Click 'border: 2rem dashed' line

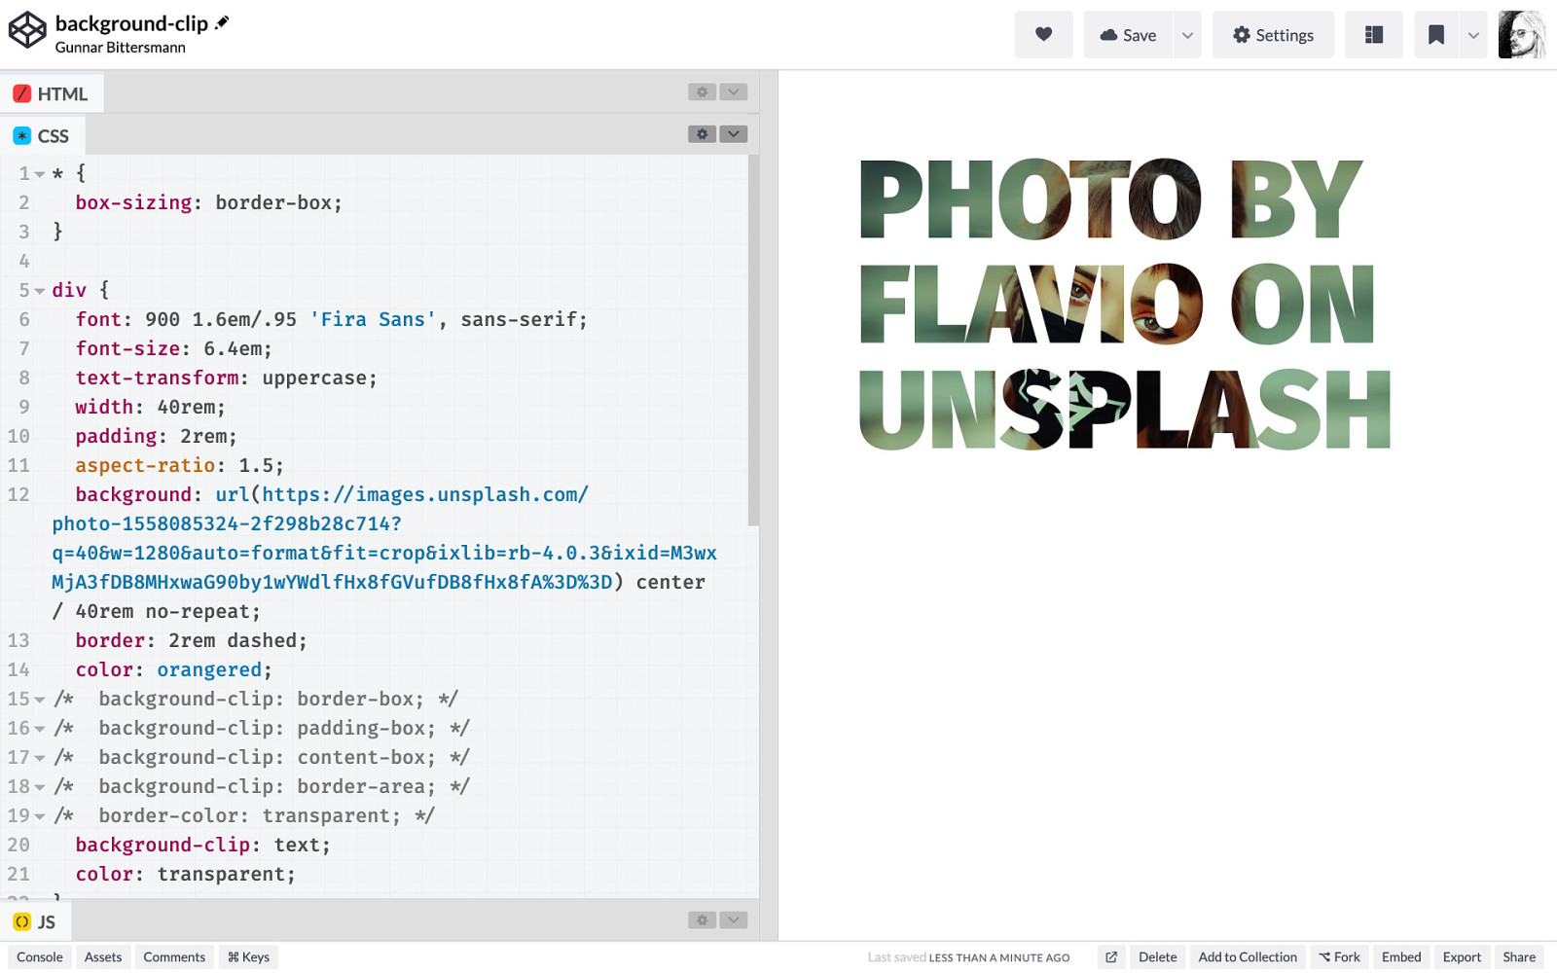[x=191, y=640]
